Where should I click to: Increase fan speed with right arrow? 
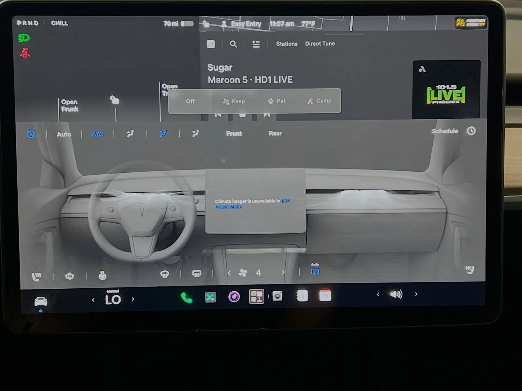(x=283, y=272)
